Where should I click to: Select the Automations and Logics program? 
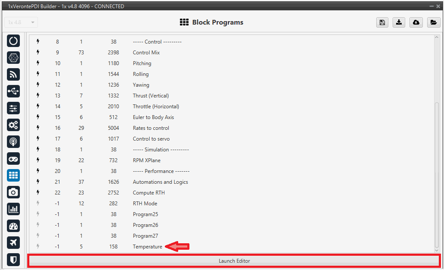coord(160,182)
